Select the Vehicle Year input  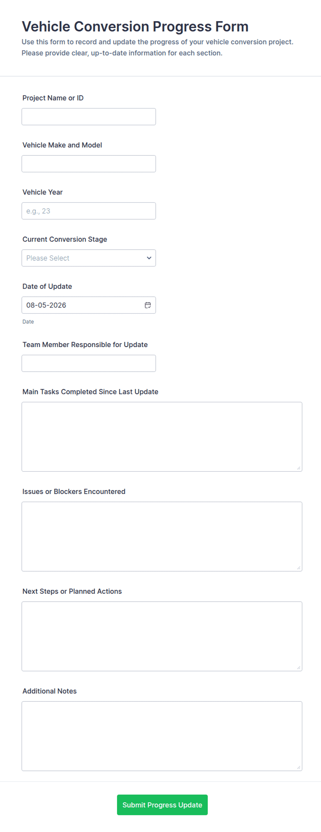(89, 211)
